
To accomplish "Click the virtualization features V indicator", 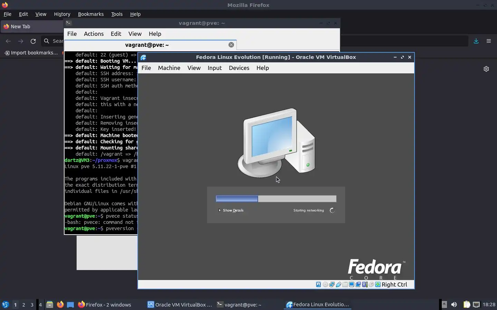I will point(364,285).
